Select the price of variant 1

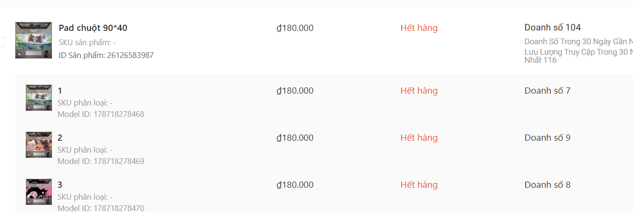click(x=295, y=91)
